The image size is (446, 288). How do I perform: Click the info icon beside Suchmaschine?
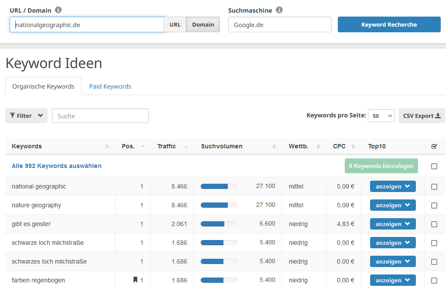click(x=279, y=10)
